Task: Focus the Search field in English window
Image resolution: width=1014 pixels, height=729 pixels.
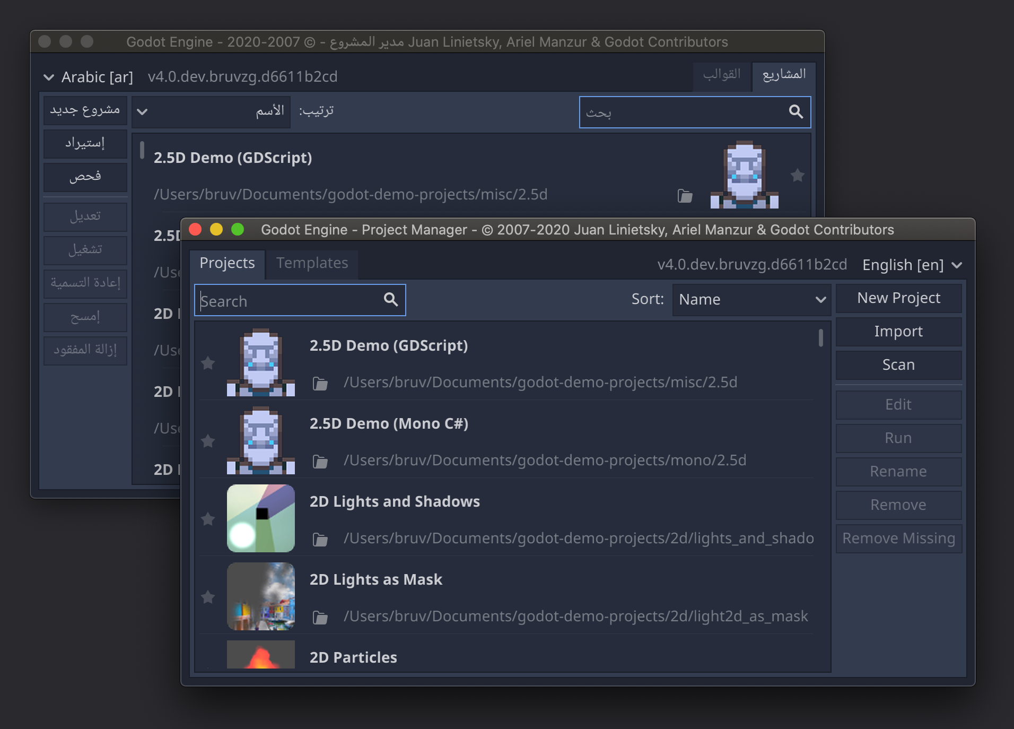Action: click(x=300, y=300)
